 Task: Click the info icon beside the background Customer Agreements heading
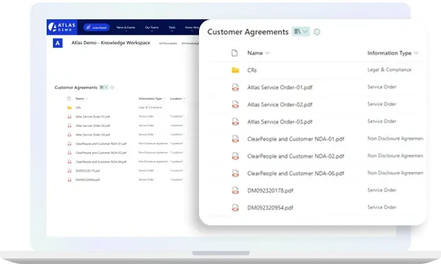point(112,88)
